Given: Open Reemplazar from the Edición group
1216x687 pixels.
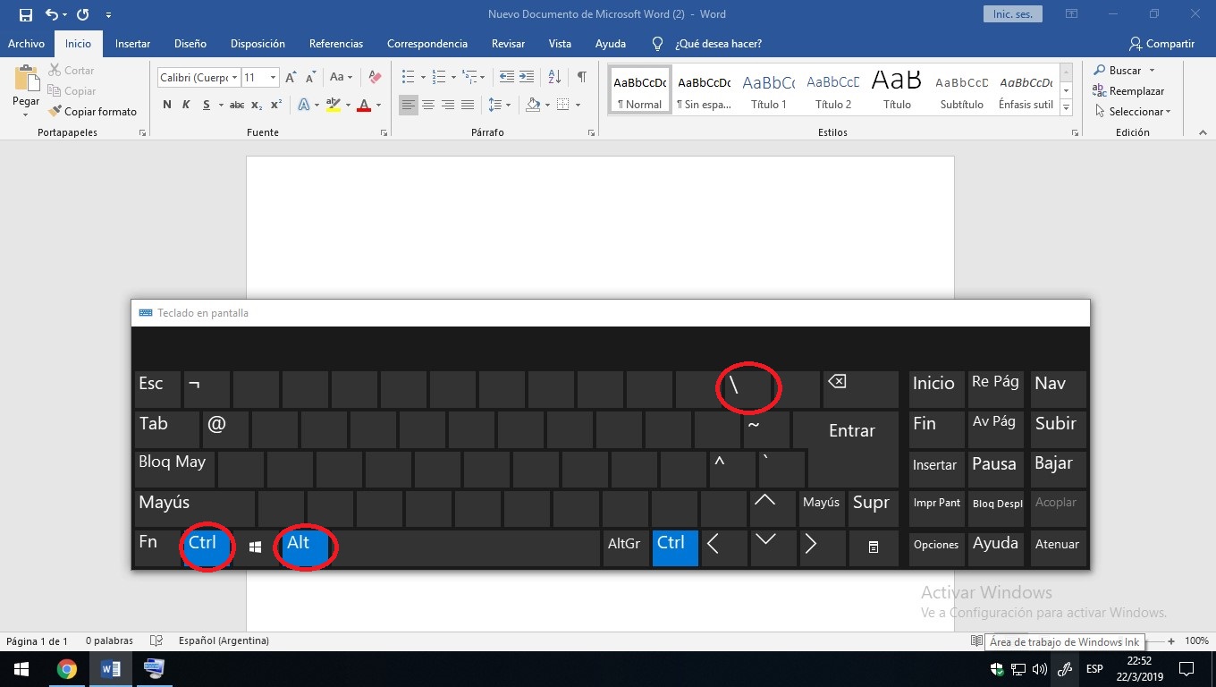Looking at the screenshot, I should tap(1128, 91).
